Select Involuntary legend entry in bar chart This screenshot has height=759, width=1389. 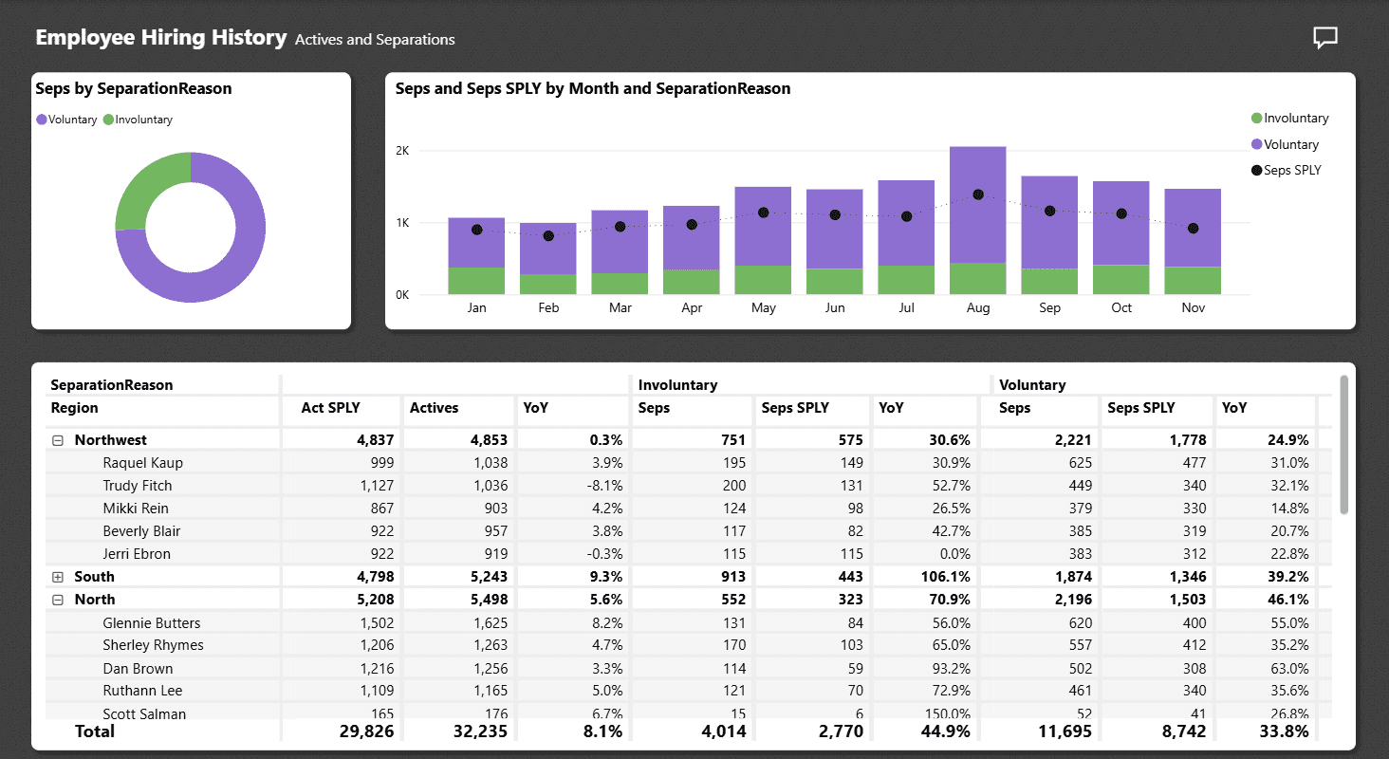coord(1289,119)
